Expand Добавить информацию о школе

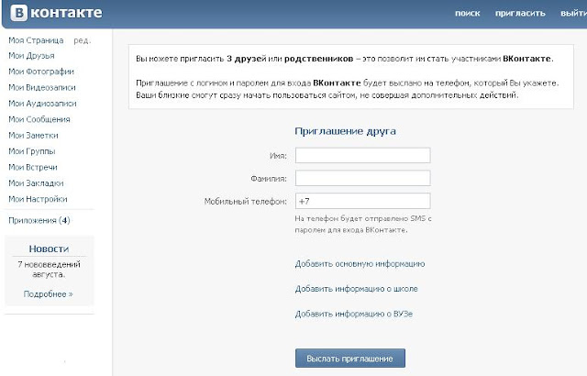pyautogui.click(x=357, y=289)
